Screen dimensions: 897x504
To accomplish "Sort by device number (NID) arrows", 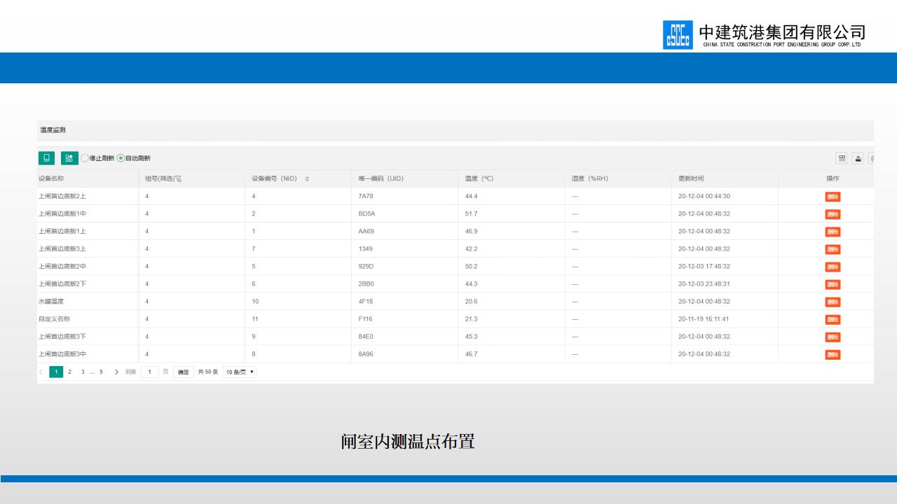I will [307, 179].
